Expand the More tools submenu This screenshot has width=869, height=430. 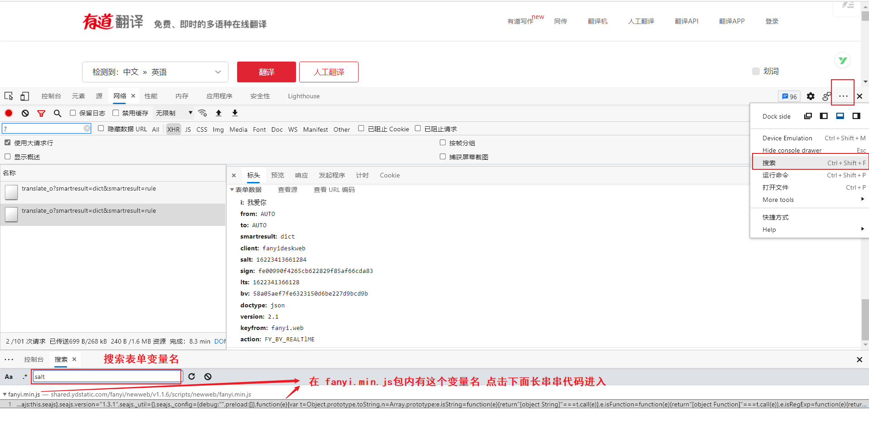(x=809, y=200)
